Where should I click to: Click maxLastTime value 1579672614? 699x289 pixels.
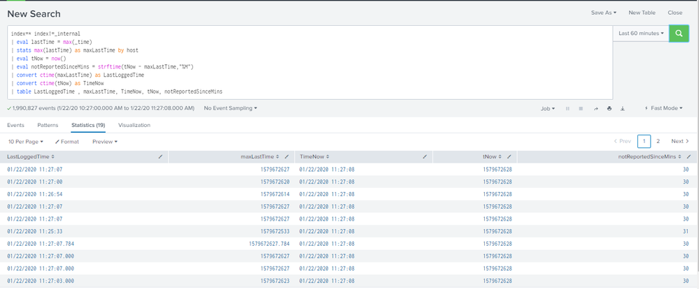click(275, 194)
